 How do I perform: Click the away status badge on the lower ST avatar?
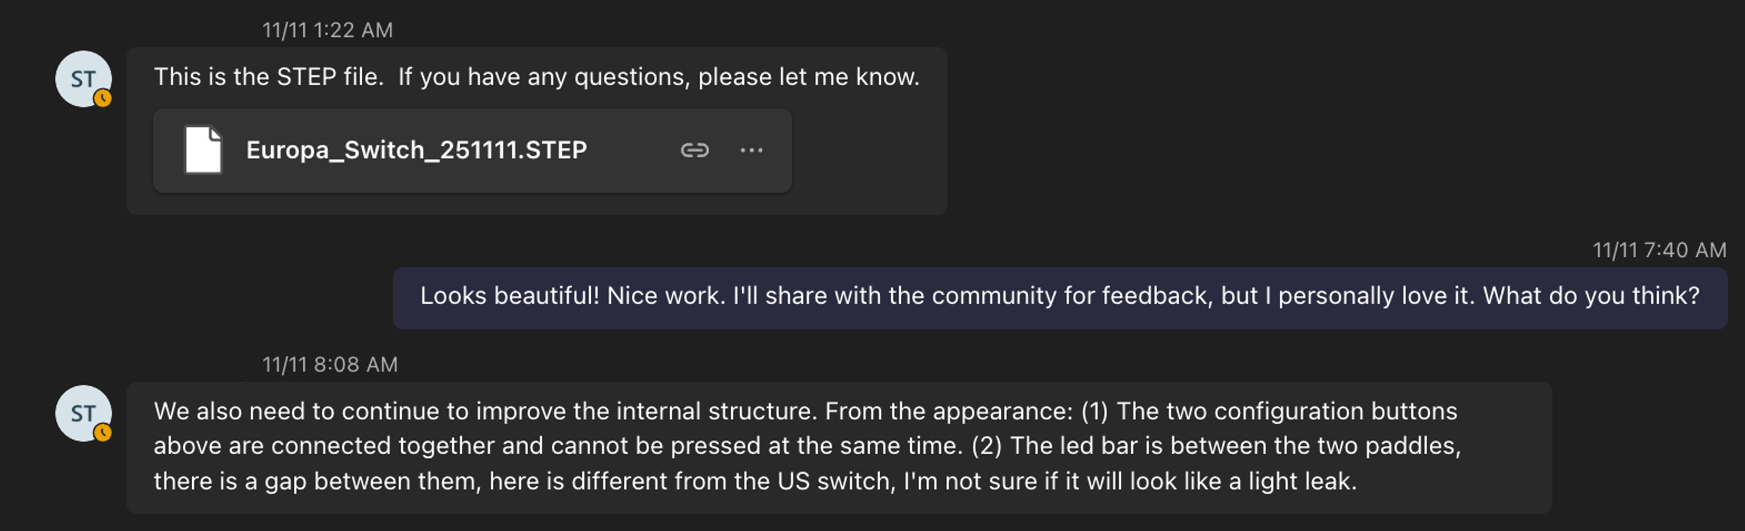pos(103,433)
